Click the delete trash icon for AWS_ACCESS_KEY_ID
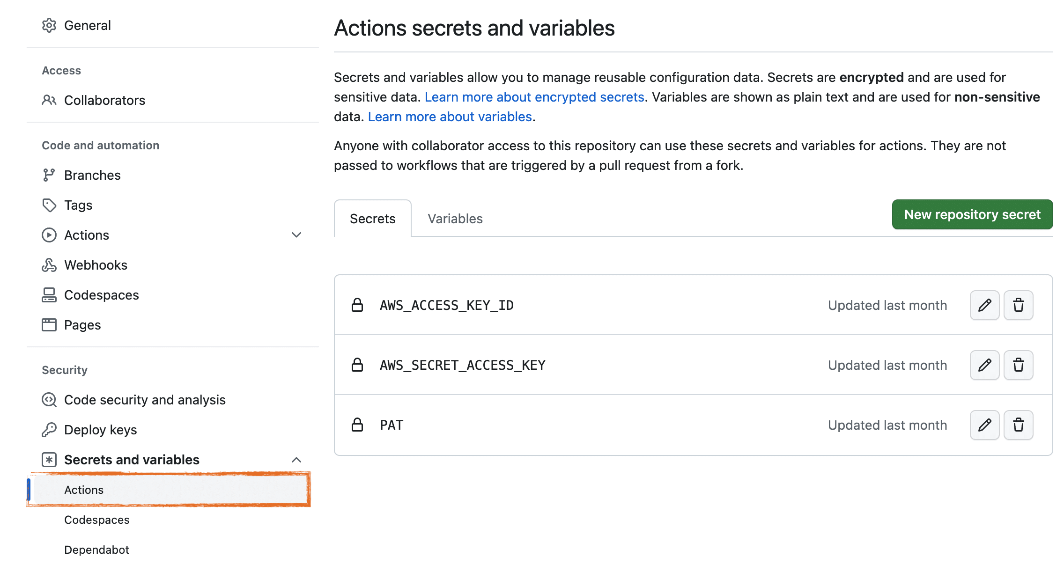The image size is (1064, 572). [x=1018, y=305]
